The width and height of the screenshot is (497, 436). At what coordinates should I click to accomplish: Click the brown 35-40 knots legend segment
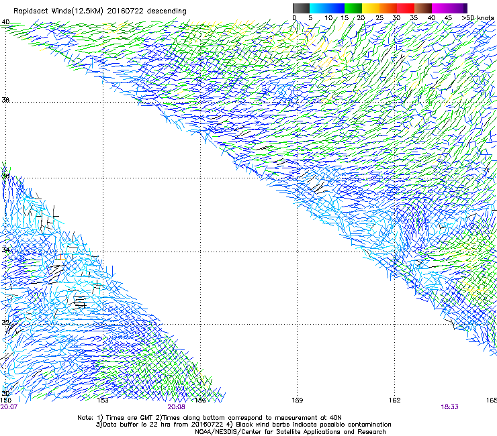pyautogui.click(x=423, y=8)
